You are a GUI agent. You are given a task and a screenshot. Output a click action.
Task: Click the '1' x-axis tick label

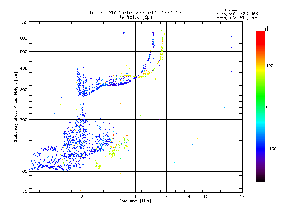pos(28,197)
